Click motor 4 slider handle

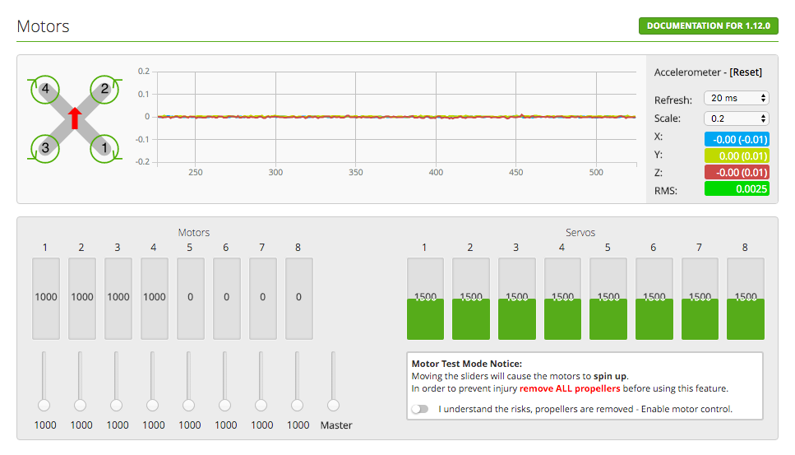153,405
